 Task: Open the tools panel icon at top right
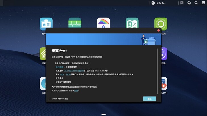pyautogui.click(x=203, y=3)
